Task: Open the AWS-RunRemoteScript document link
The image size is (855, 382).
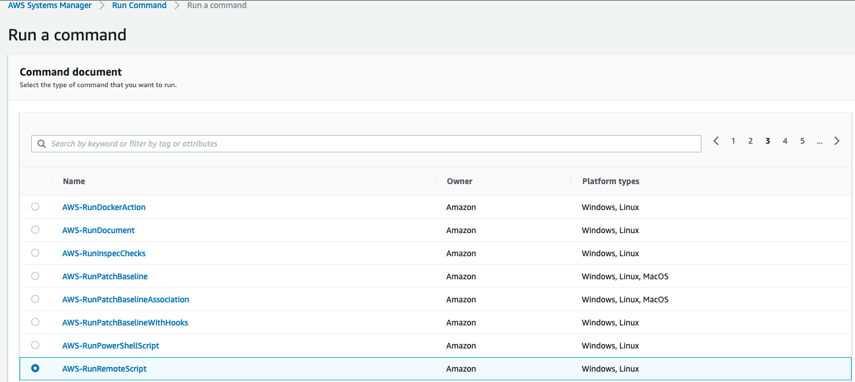Action: click(104, 369)
